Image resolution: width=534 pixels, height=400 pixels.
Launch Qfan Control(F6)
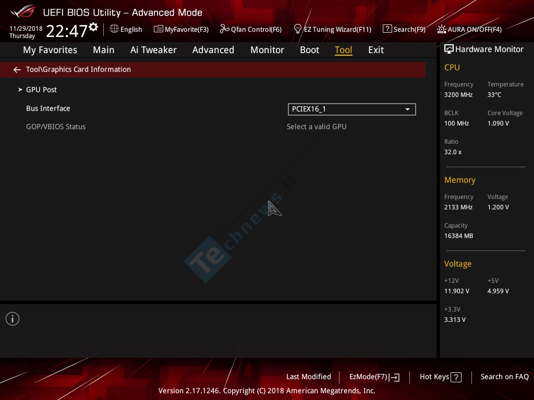pyautogui.click(x=251, y=29)
